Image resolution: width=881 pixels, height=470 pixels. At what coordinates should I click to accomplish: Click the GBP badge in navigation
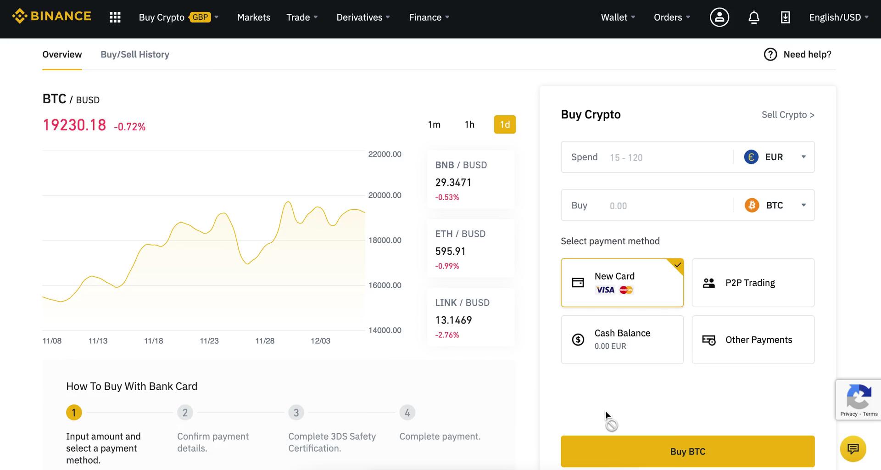[x=200, y=17]
